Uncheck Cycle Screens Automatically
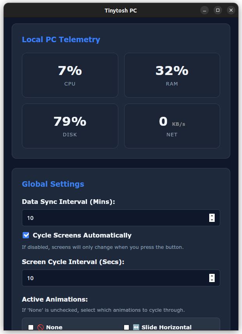The image size is (242, 334). 26,235
